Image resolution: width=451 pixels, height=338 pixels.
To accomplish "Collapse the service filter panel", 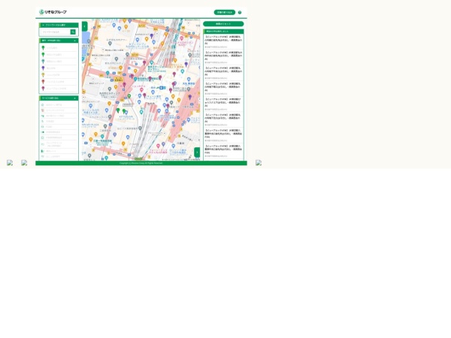I will 59,98.
